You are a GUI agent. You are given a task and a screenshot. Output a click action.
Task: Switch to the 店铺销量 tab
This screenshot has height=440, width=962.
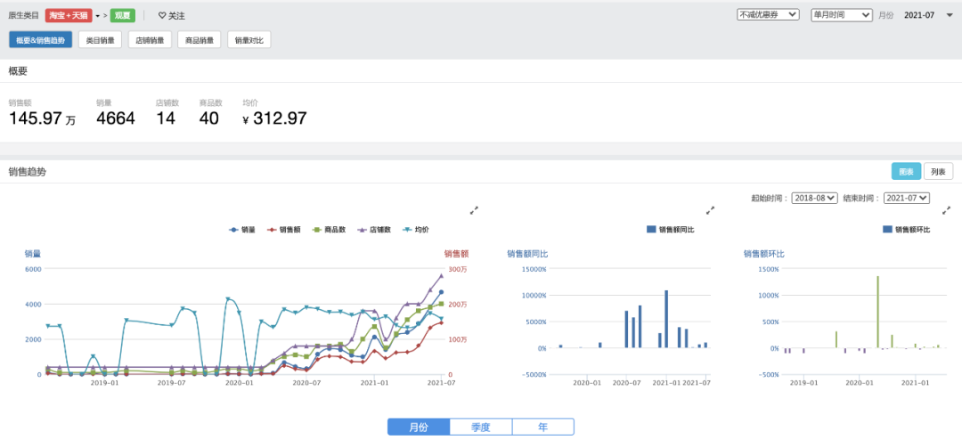150,40
